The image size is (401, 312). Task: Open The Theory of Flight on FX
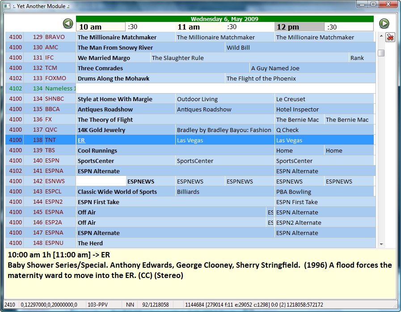pos(175,120)
